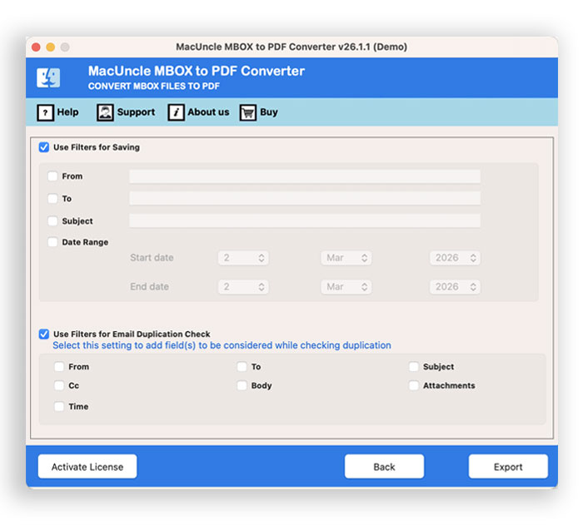
Task: Click the Export button
Action: pyautogui.click(x=508, y=467)
